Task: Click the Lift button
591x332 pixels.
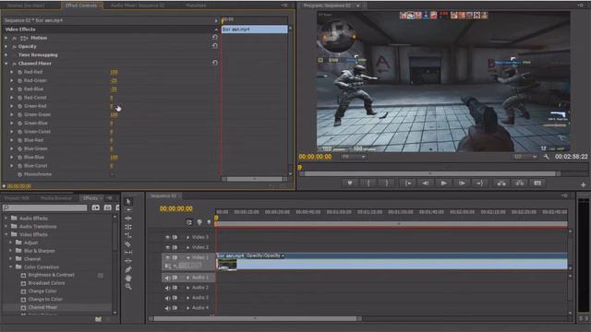Action: [x=501, y=183]
